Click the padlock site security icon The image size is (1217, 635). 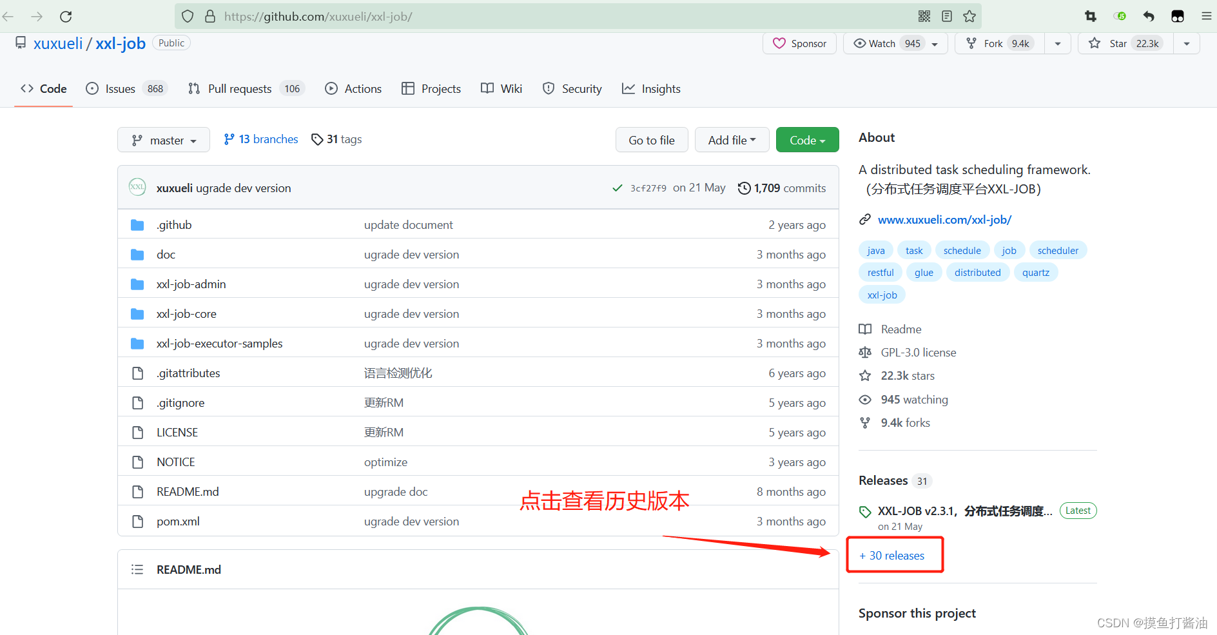click(x=209, y=16)
